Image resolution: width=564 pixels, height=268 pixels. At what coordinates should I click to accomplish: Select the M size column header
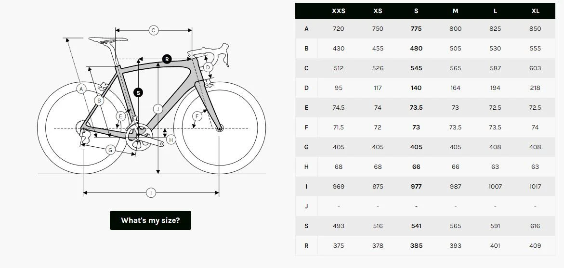pyautogui.click(x=455, y=11)
